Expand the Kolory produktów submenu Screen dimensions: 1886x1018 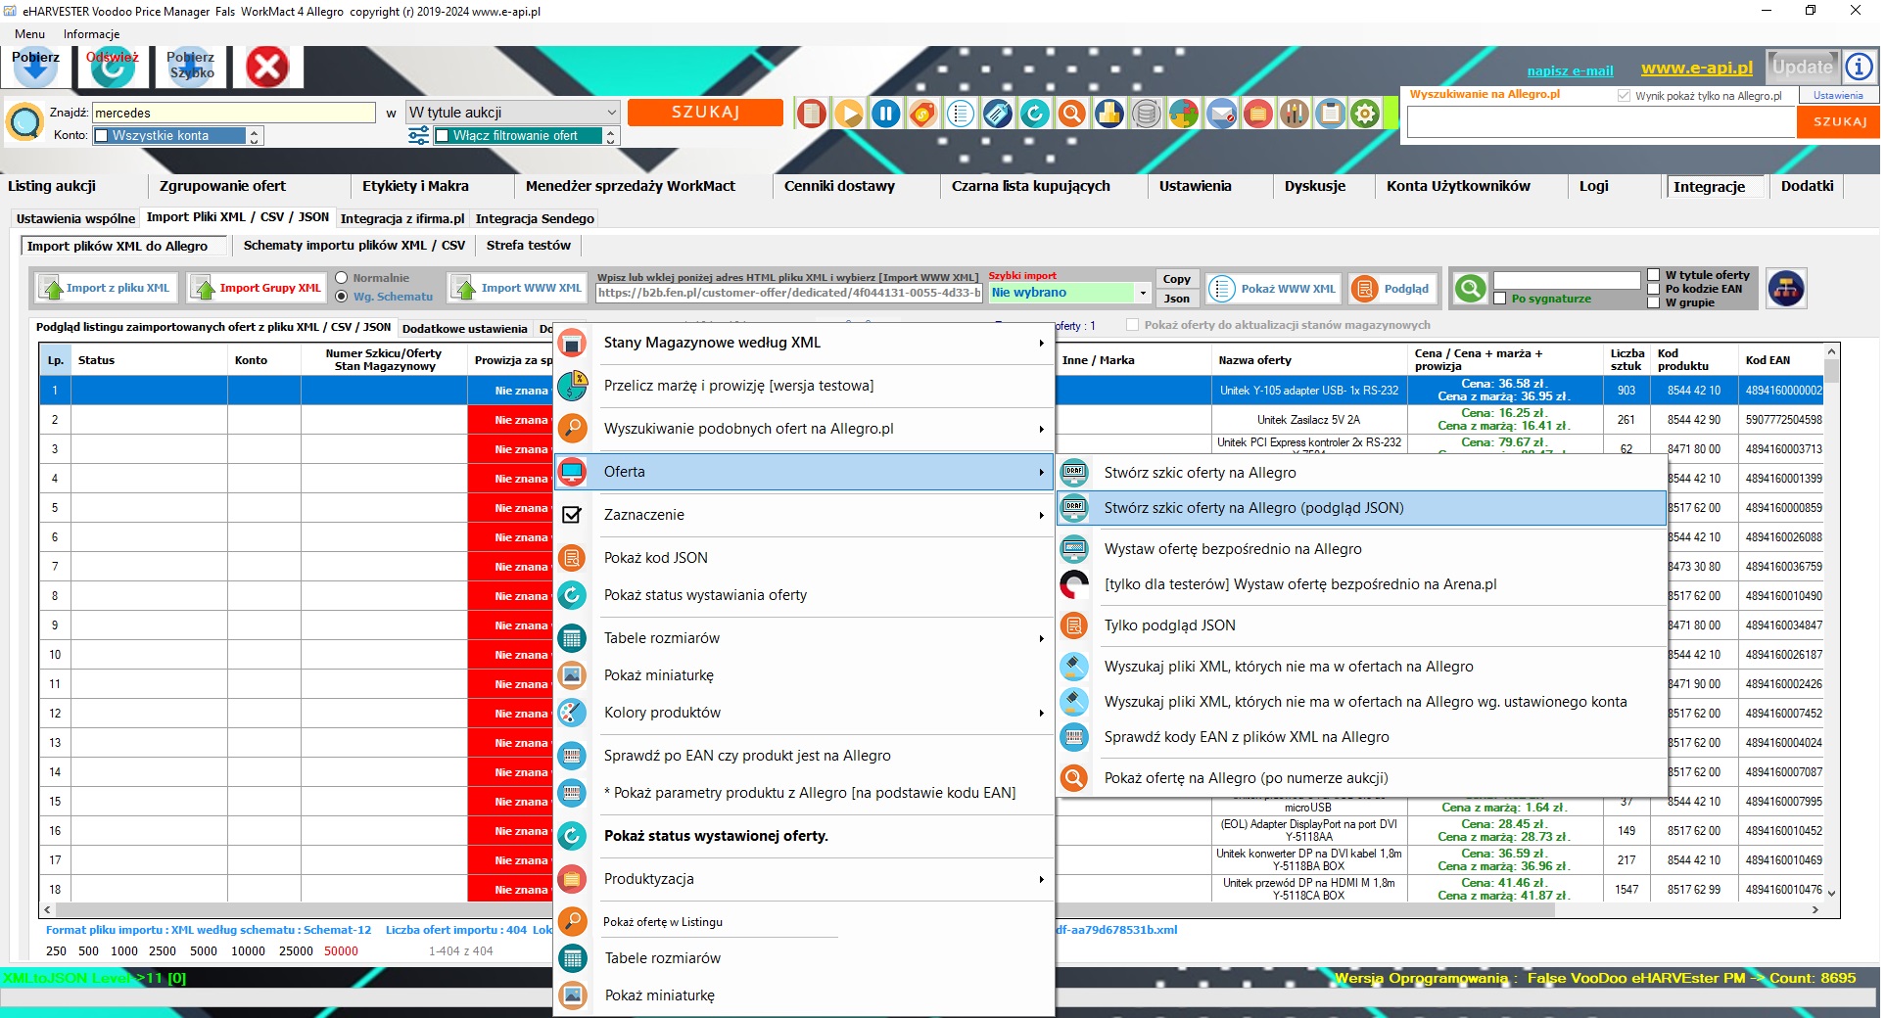pyautogui.click(x=803, y=713)
